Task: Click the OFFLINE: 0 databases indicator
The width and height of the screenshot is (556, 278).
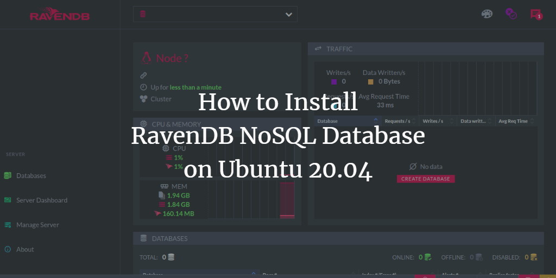Action: coord(462,257)
